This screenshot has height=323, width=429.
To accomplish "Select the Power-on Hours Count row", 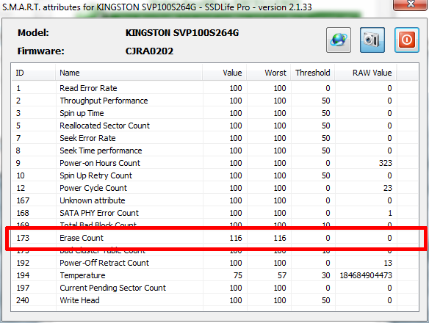I will (214, 163).
